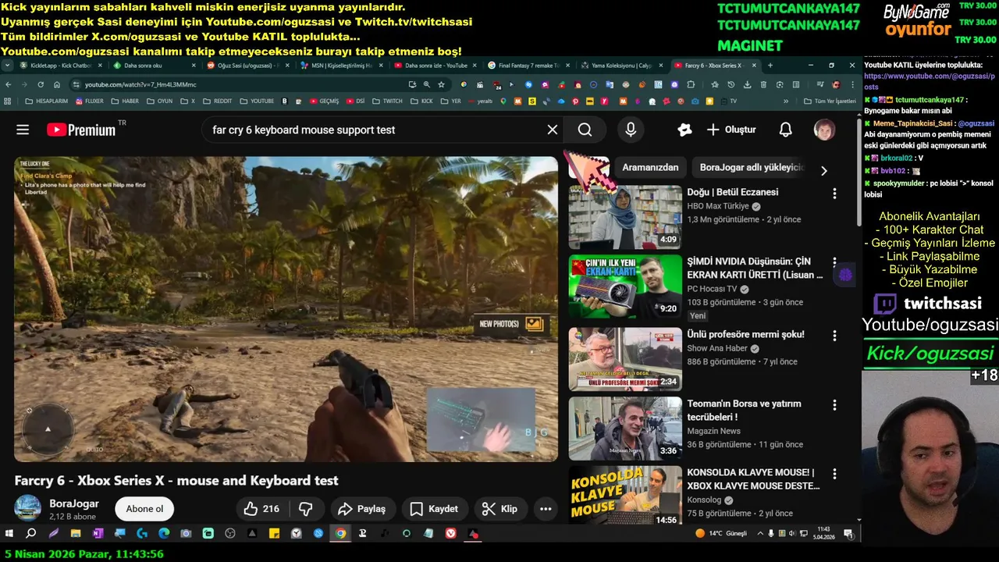The width and height of the screenshot is (999, 562).
Task: Open options for KONSOLDA KLAVYE MOUSE video
Action: click(x=834, y=474)
